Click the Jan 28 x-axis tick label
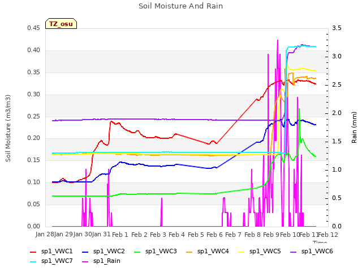The image size is (362, 272). point(45,235)
